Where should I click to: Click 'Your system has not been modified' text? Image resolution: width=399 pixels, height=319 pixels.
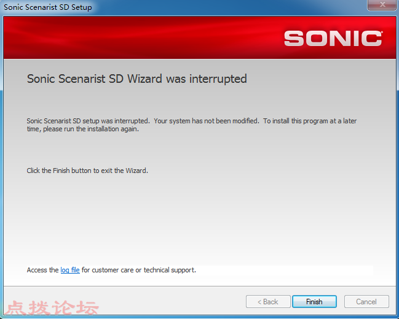207,121
